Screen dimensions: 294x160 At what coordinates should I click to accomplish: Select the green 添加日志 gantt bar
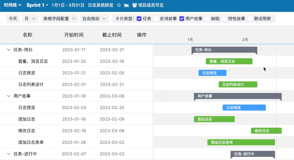click(214, 119)
